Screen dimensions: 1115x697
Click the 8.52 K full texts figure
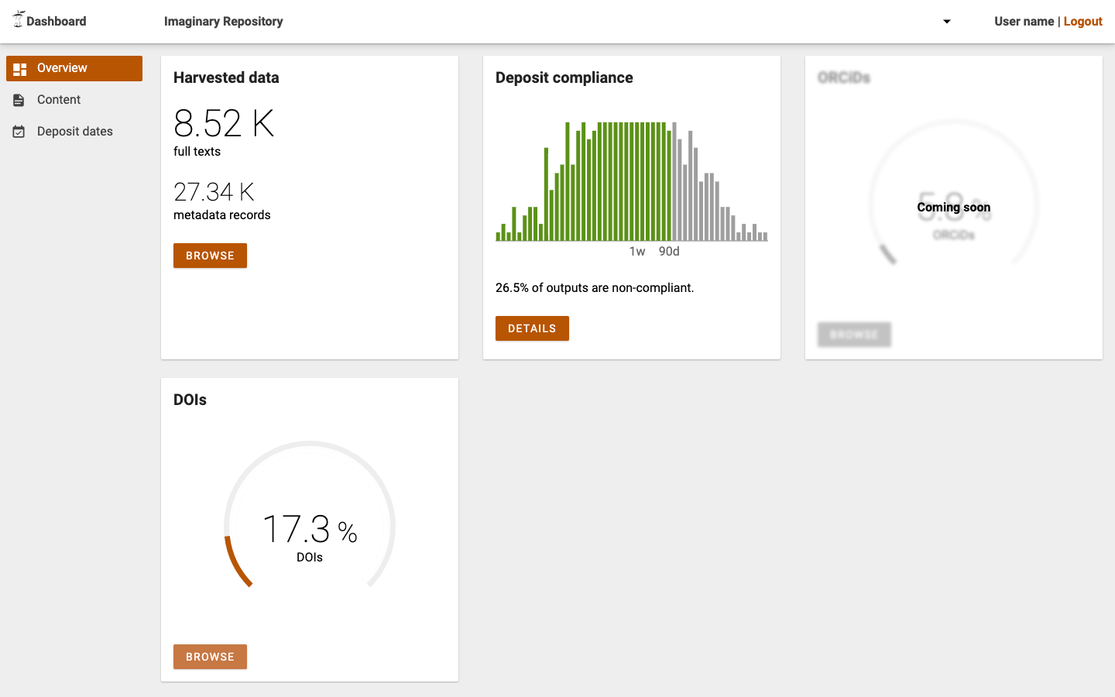tap(224, 124)
